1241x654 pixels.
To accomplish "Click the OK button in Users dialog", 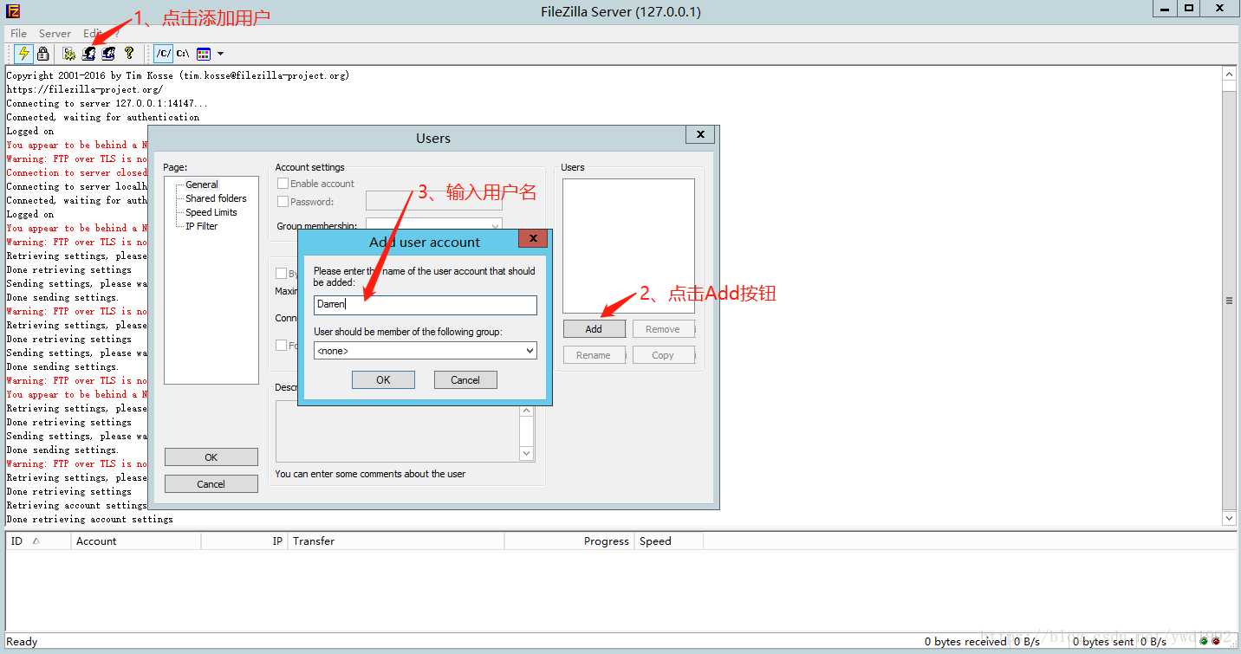I will pyautogui.click(x=211, y=457).
